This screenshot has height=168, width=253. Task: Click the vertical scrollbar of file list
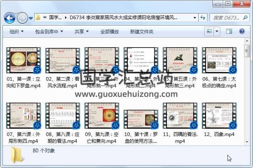click(x=247, y=92)
